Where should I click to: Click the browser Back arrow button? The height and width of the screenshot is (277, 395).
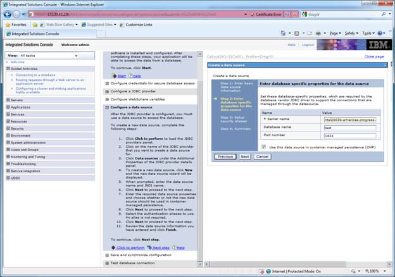[x=7, y=14]
